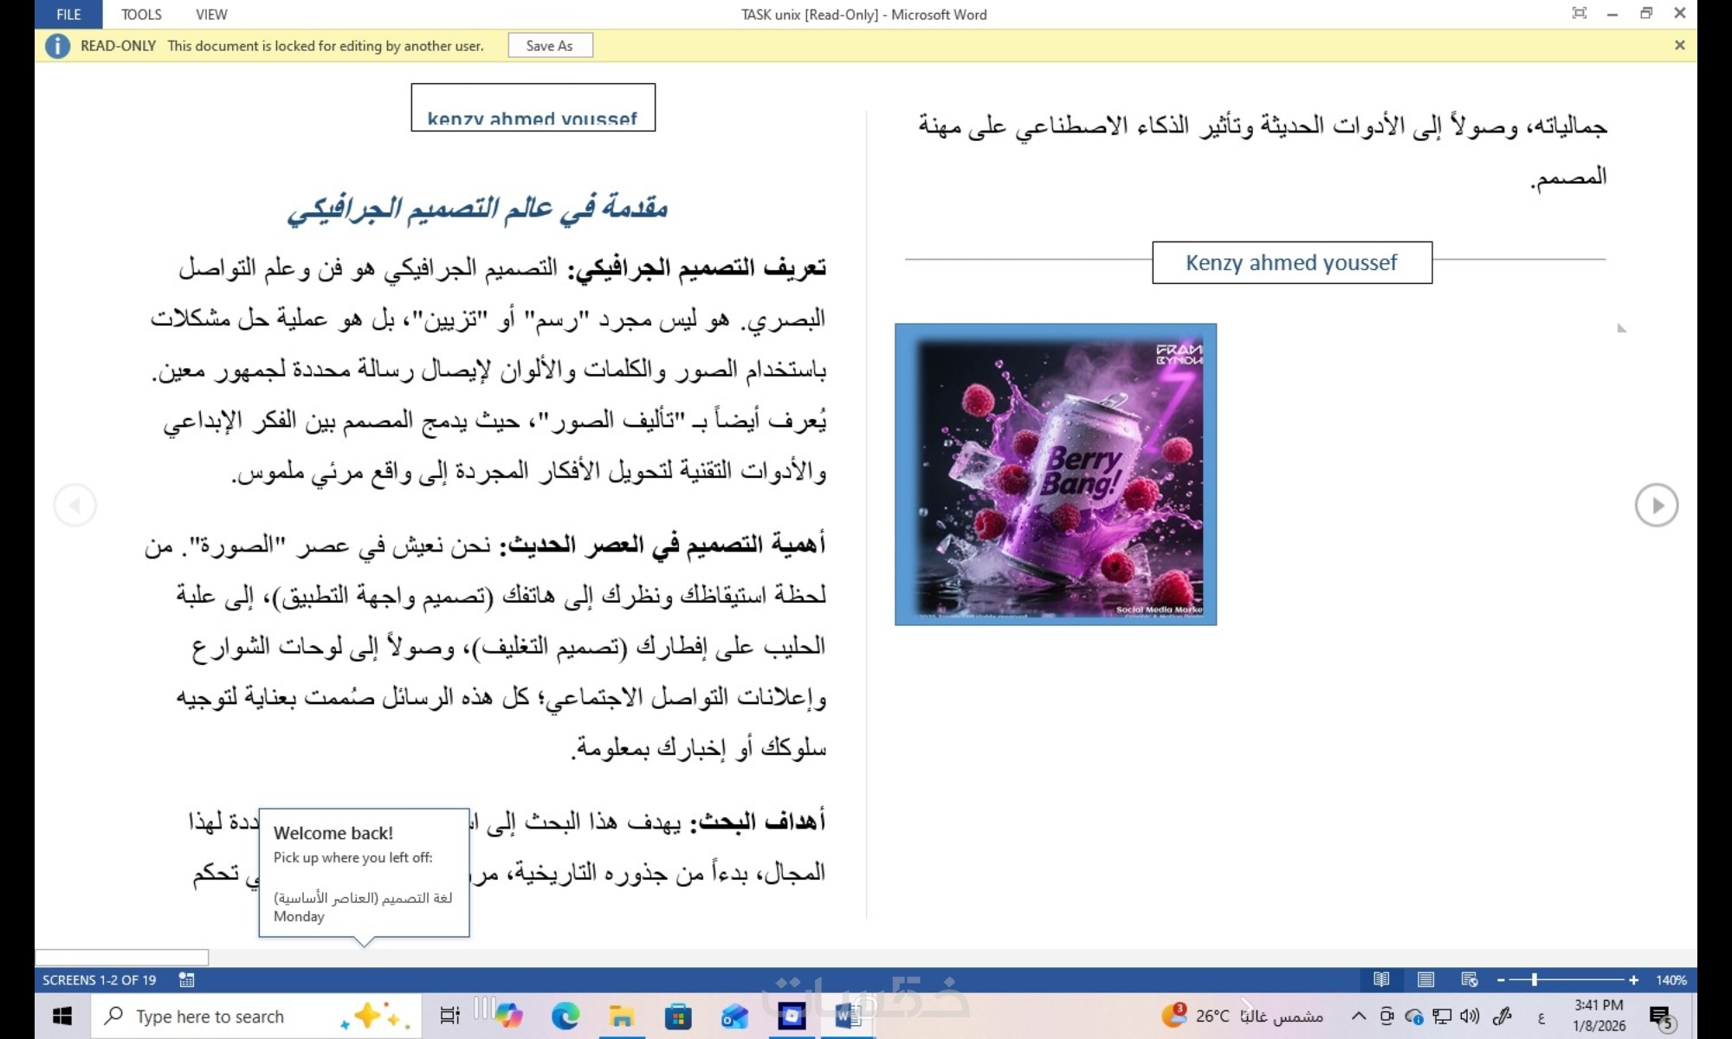Switch to Print Layout view icon
1732x1039 pixels.
[x=1425, y=979]
